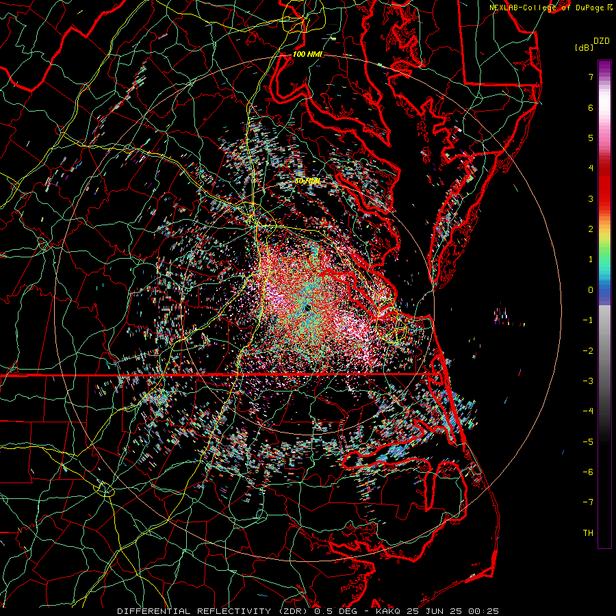Select the -3 dB scale label
Viewport: 616px width, 616px height.
(x=588, y=381)
